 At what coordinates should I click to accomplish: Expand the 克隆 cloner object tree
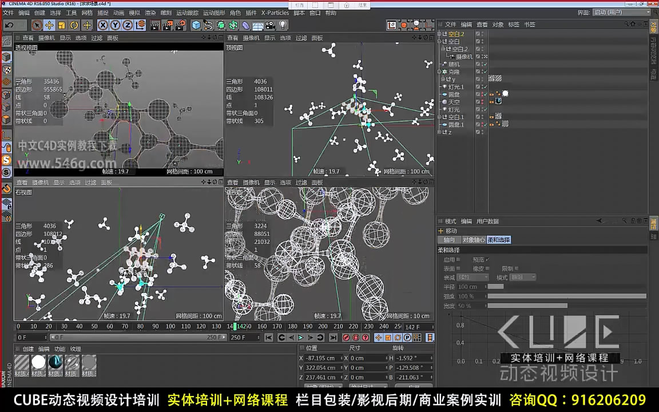click(x=439, y=72)
